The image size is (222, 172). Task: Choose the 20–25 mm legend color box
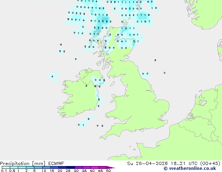tap(62, 167)
